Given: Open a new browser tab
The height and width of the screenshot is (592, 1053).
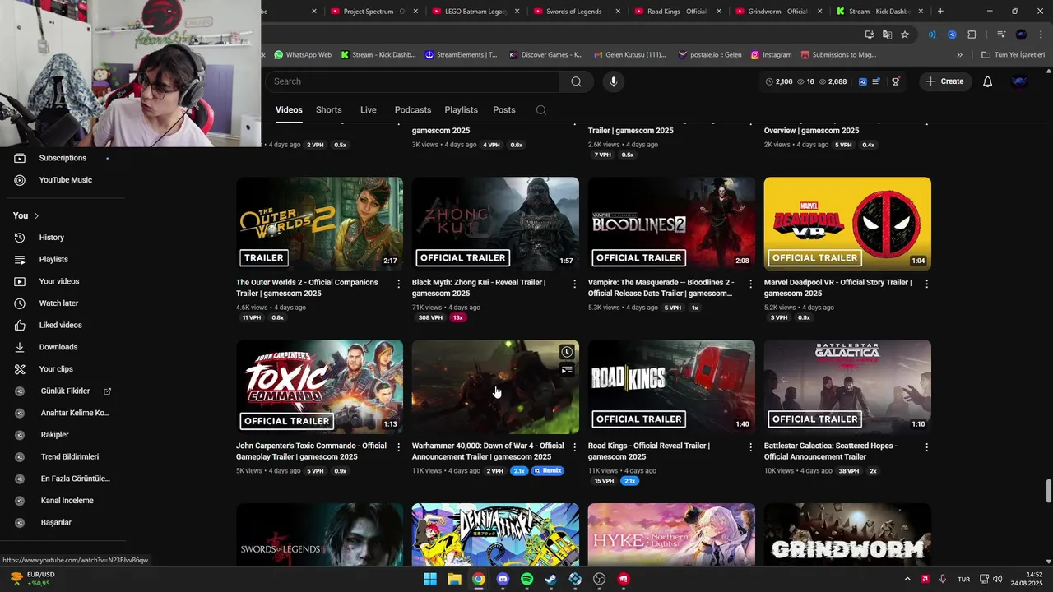Looking at the screenshot, I should pos(940,12).
